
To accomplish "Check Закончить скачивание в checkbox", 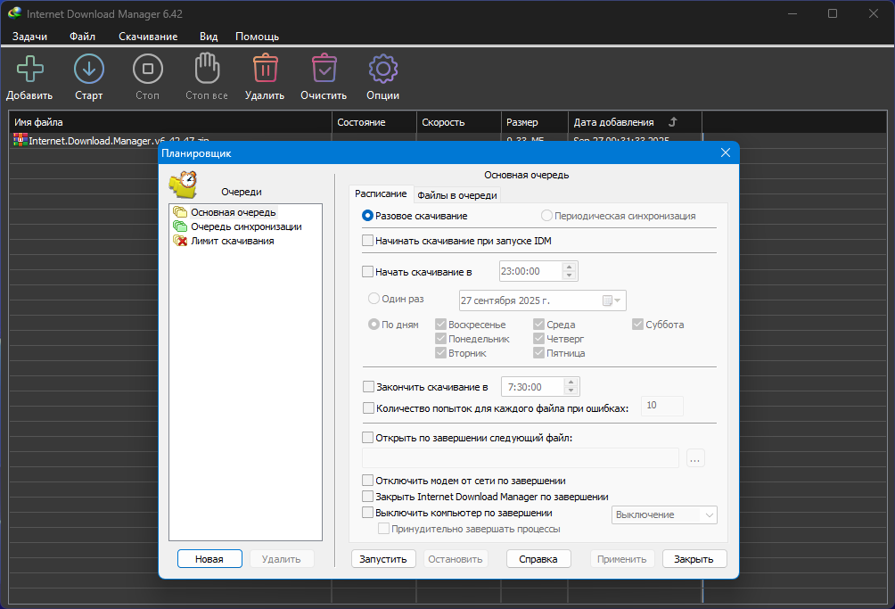I will [368, 387].
